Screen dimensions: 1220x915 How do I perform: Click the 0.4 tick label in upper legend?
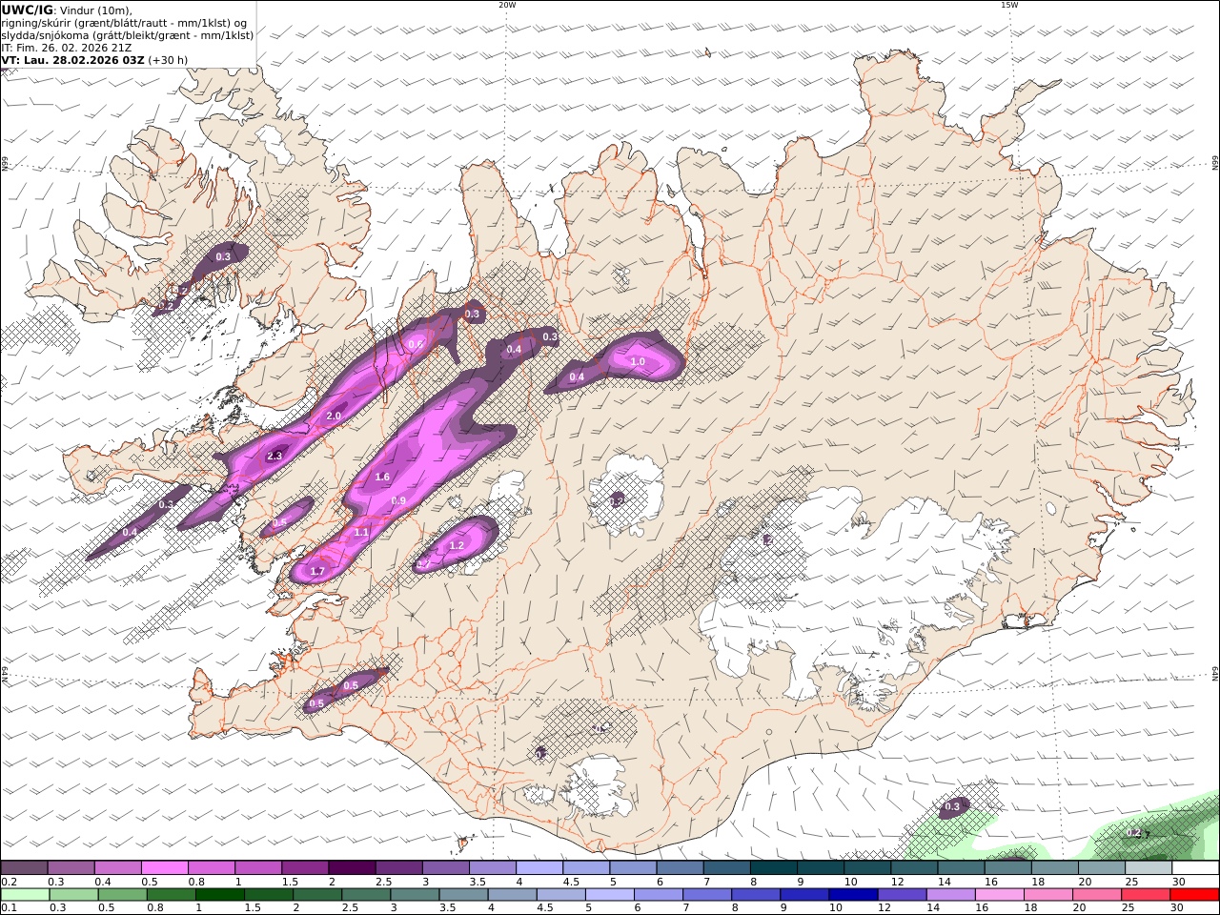[x=103, y=882]
